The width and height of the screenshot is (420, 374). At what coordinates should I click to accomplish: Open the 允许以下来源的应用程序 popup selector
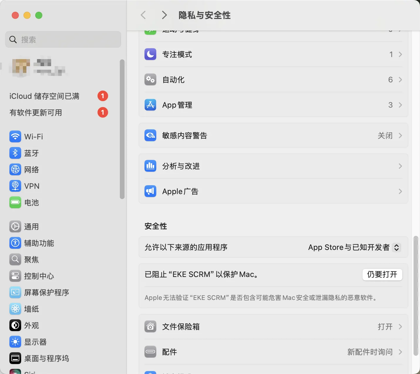pyautogui.click(x=397, y=247)
